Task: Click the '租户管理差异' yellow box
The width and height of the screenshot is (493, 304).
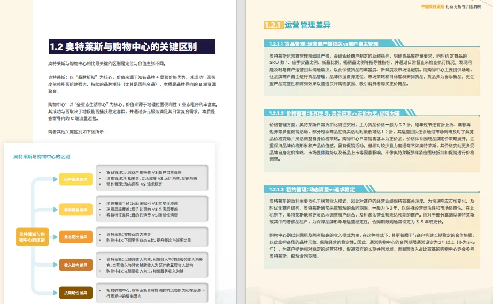Action: point(76,179)
